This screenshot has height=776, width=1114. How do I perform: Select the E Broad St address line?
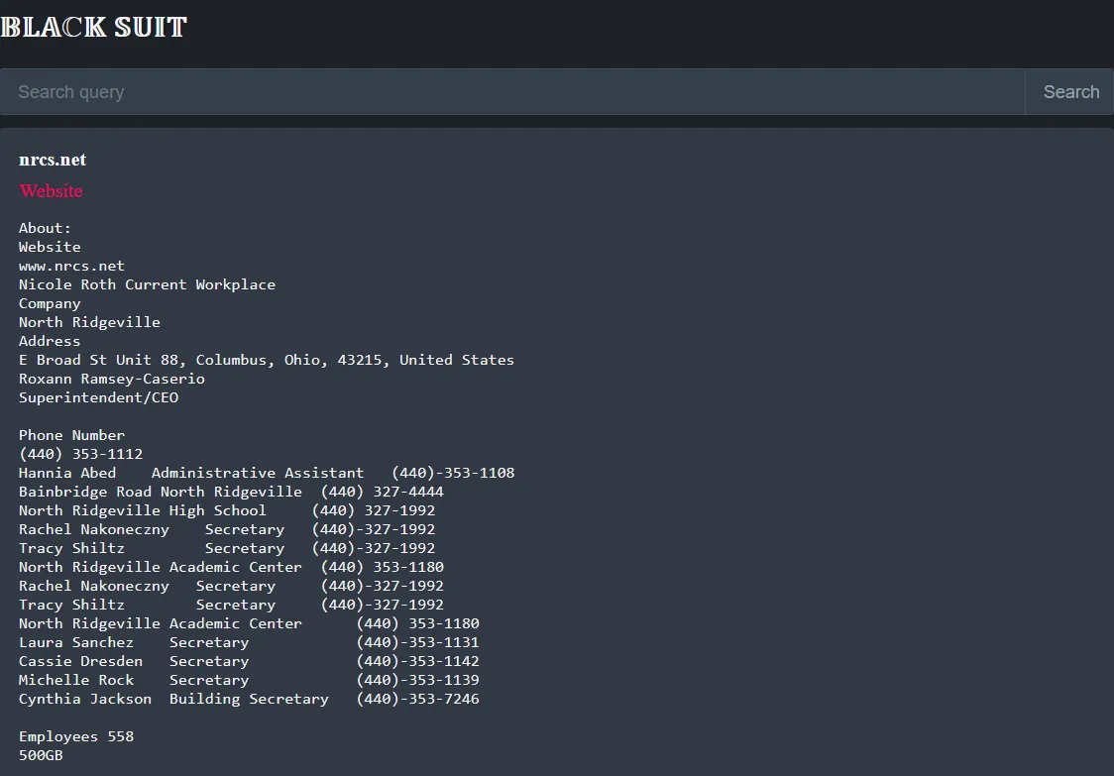[x=266, y=360]
